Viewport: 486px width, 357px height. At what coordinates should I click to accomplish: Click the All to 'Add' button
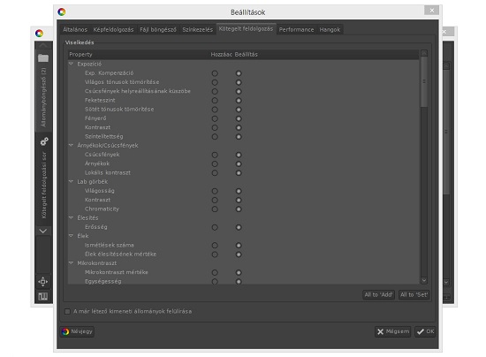click(378, 295)
